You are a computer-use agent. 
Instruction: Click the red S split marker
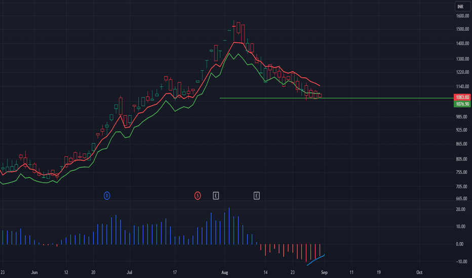click(198, 196)
